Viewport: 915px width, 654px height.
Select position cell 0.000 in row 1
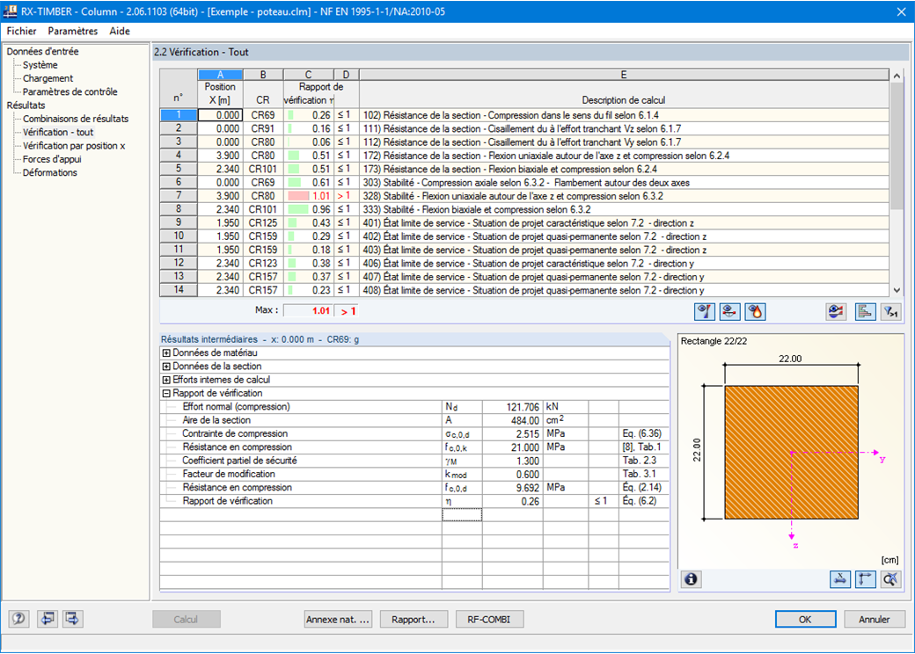[220, 115]
